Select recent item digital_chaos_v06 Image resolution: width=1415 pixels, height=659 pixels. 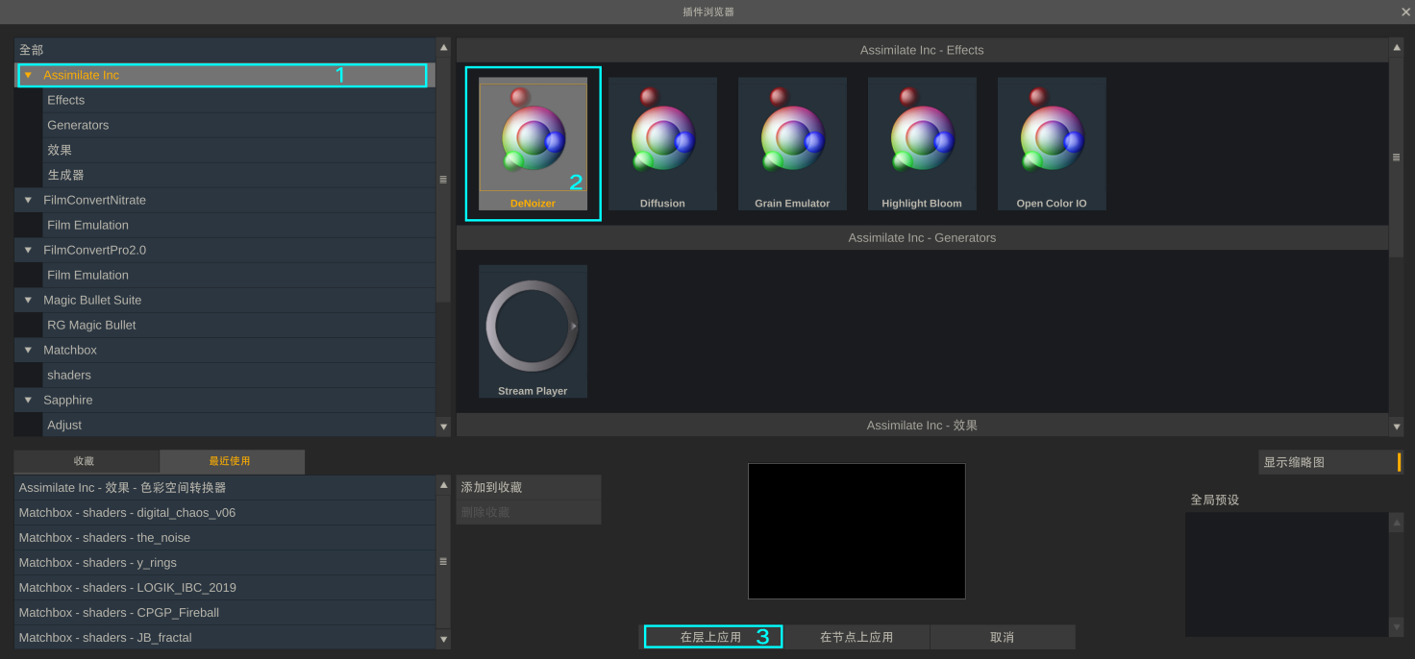coord(225,513)
